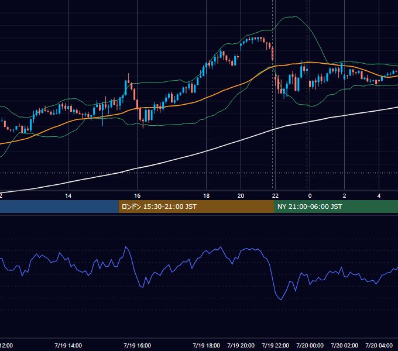Click the 7/19 16:00 label on lower axis
Viewport: 398px width, 351px height.
[x=138, y=345]
